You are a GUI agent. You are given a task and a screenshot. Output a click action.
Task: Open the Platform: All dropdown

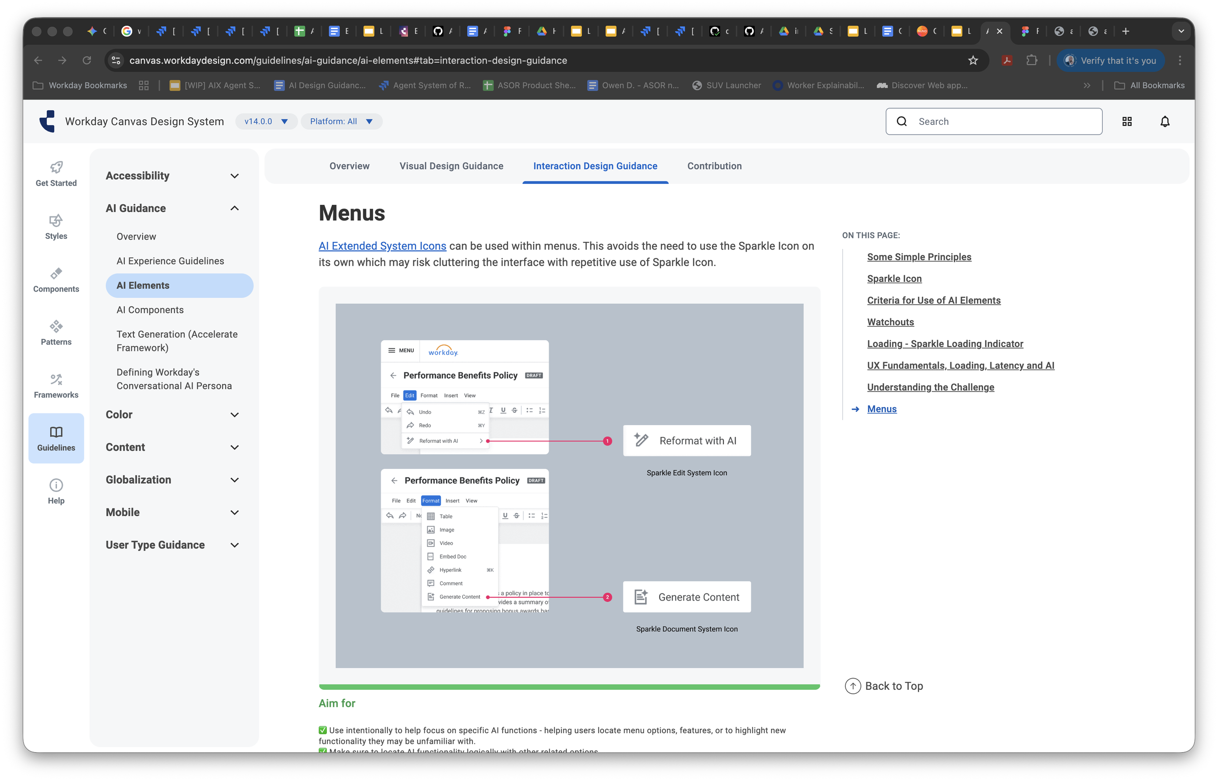pos(342,121)
